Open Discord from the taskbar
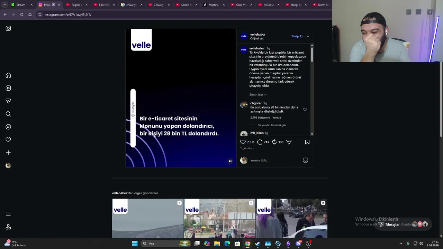The image size is (443, 249). tap(298, 243)
